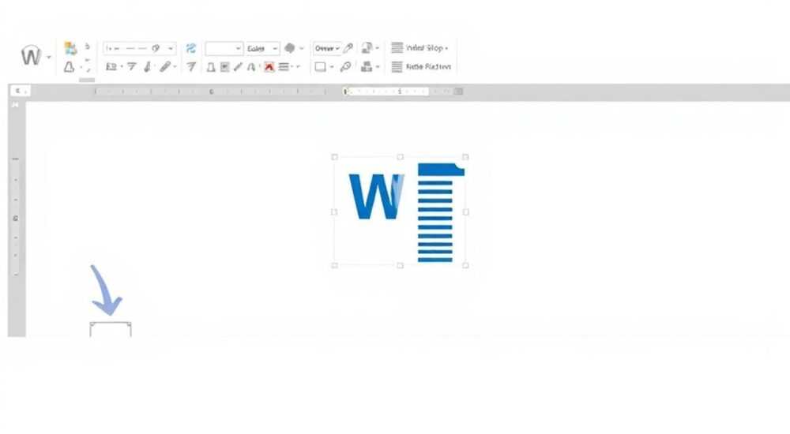
Task: Click the thermometer-shaped icon in lower toolbar row
Action: [147, 66]
